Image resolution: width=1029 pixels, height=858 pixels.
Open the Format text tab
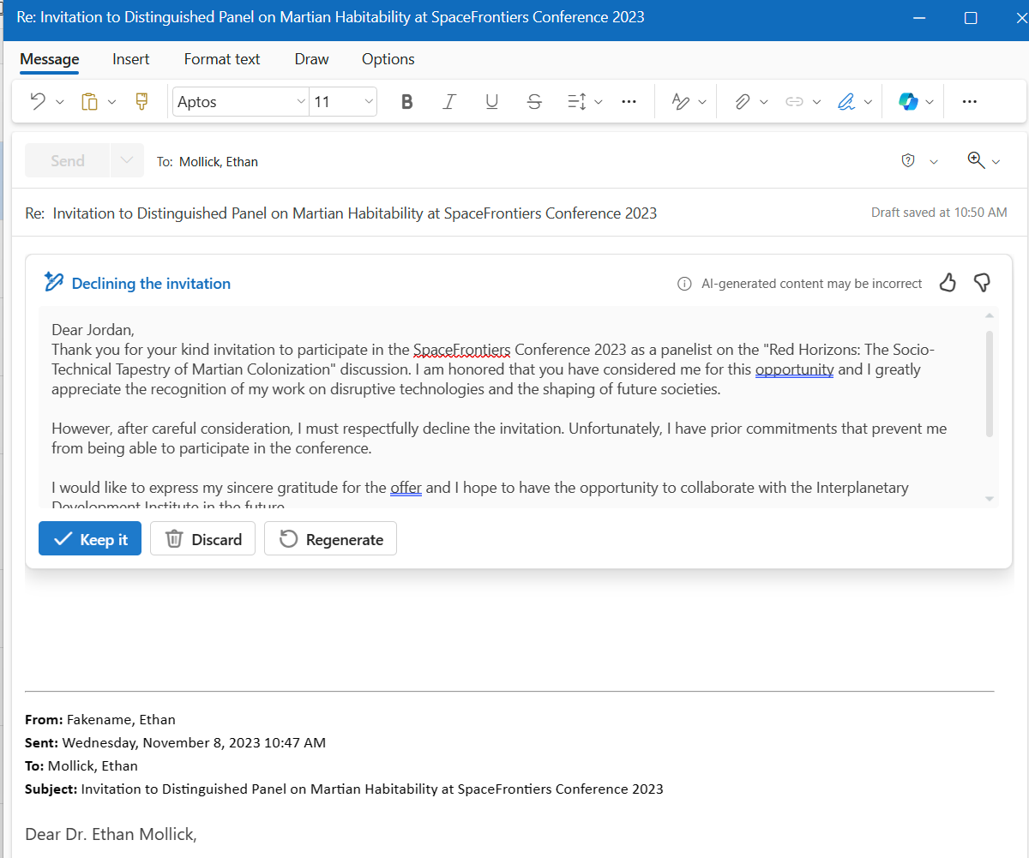tap(222, 59)
